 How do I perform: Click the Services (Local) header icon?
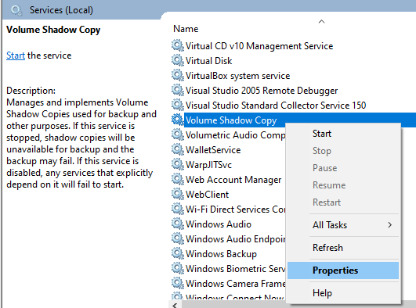pos(16,10)
